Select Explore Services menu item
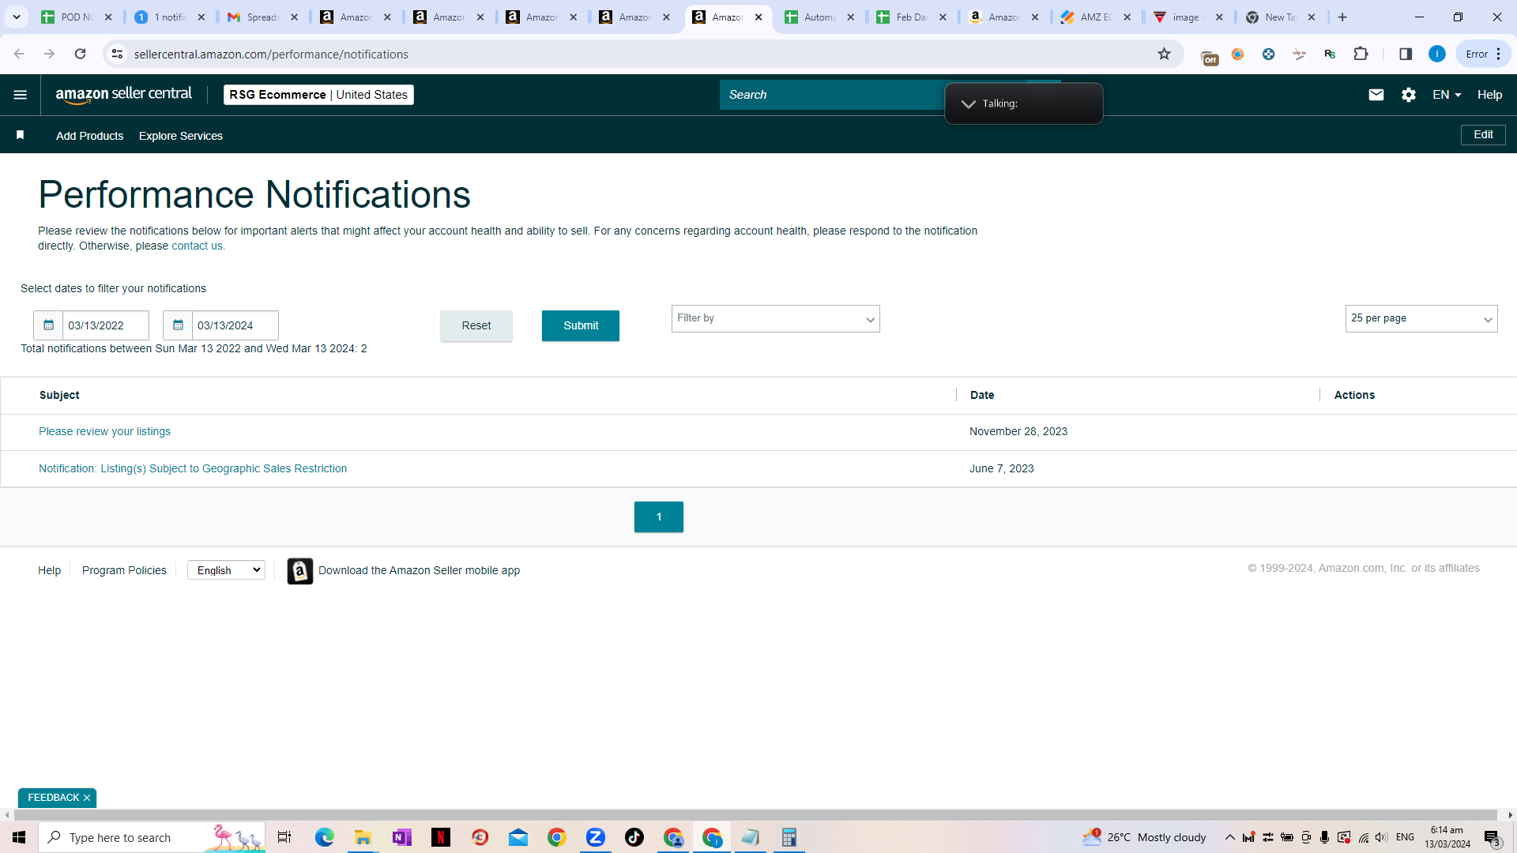 tap(181, 136)
